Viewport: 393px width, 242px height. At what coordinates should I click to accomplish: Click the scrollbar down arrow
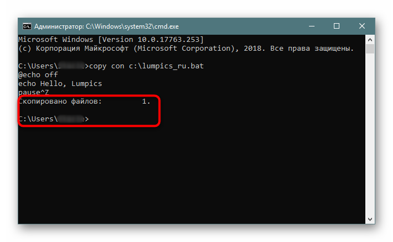[x=370, y=219]
